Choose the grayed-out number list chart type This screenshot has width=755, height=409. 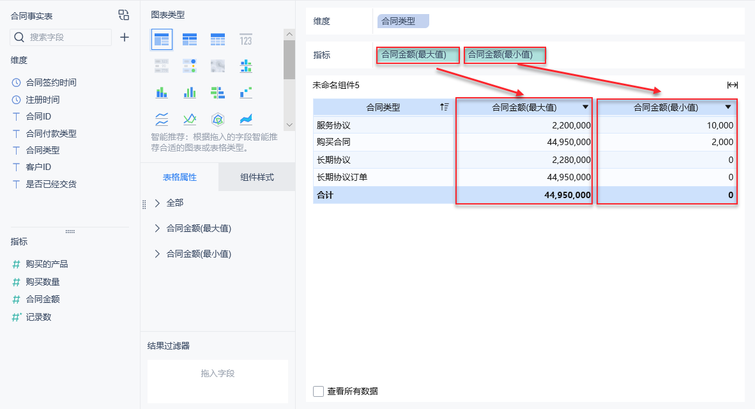[x=162, y=66]
